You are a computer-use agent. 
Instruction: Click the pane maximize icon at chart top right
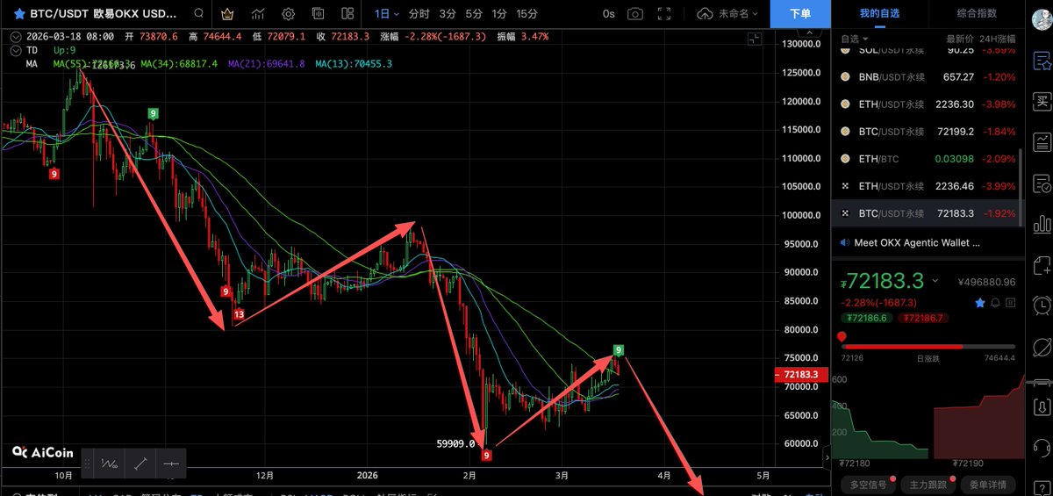755,39
